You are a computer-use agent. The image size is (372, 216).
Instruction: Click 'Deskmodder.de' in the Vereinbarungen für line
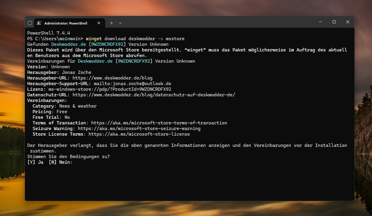click(x=95, y=61)
